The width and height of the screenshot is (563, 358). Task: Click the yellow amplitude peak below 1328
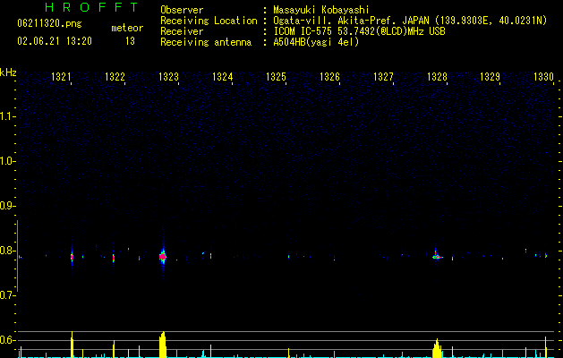click(437, 348)
